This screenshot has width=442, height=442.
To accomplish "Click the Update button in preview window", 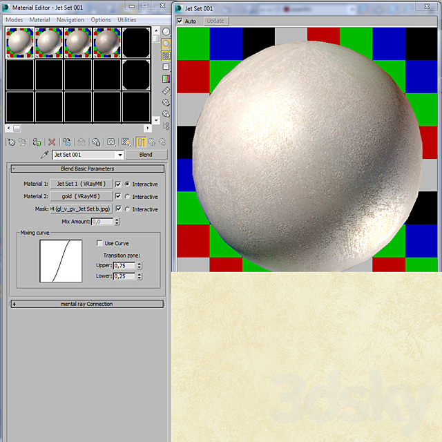I will [x=215, y=21].
